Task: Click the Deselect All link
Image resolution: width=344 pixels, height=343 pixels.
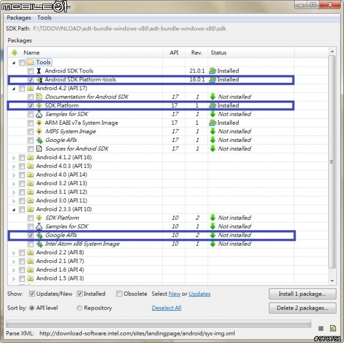Action: coord(167,308)
